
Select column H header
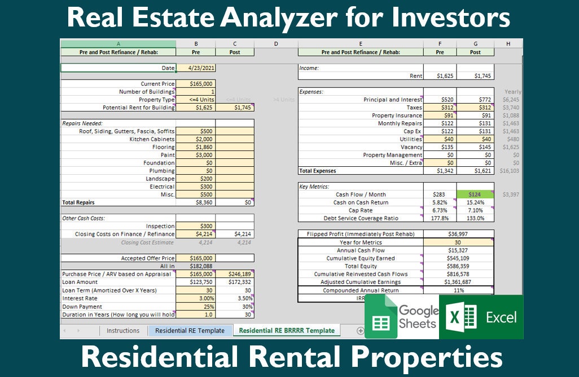pos(508,43)
